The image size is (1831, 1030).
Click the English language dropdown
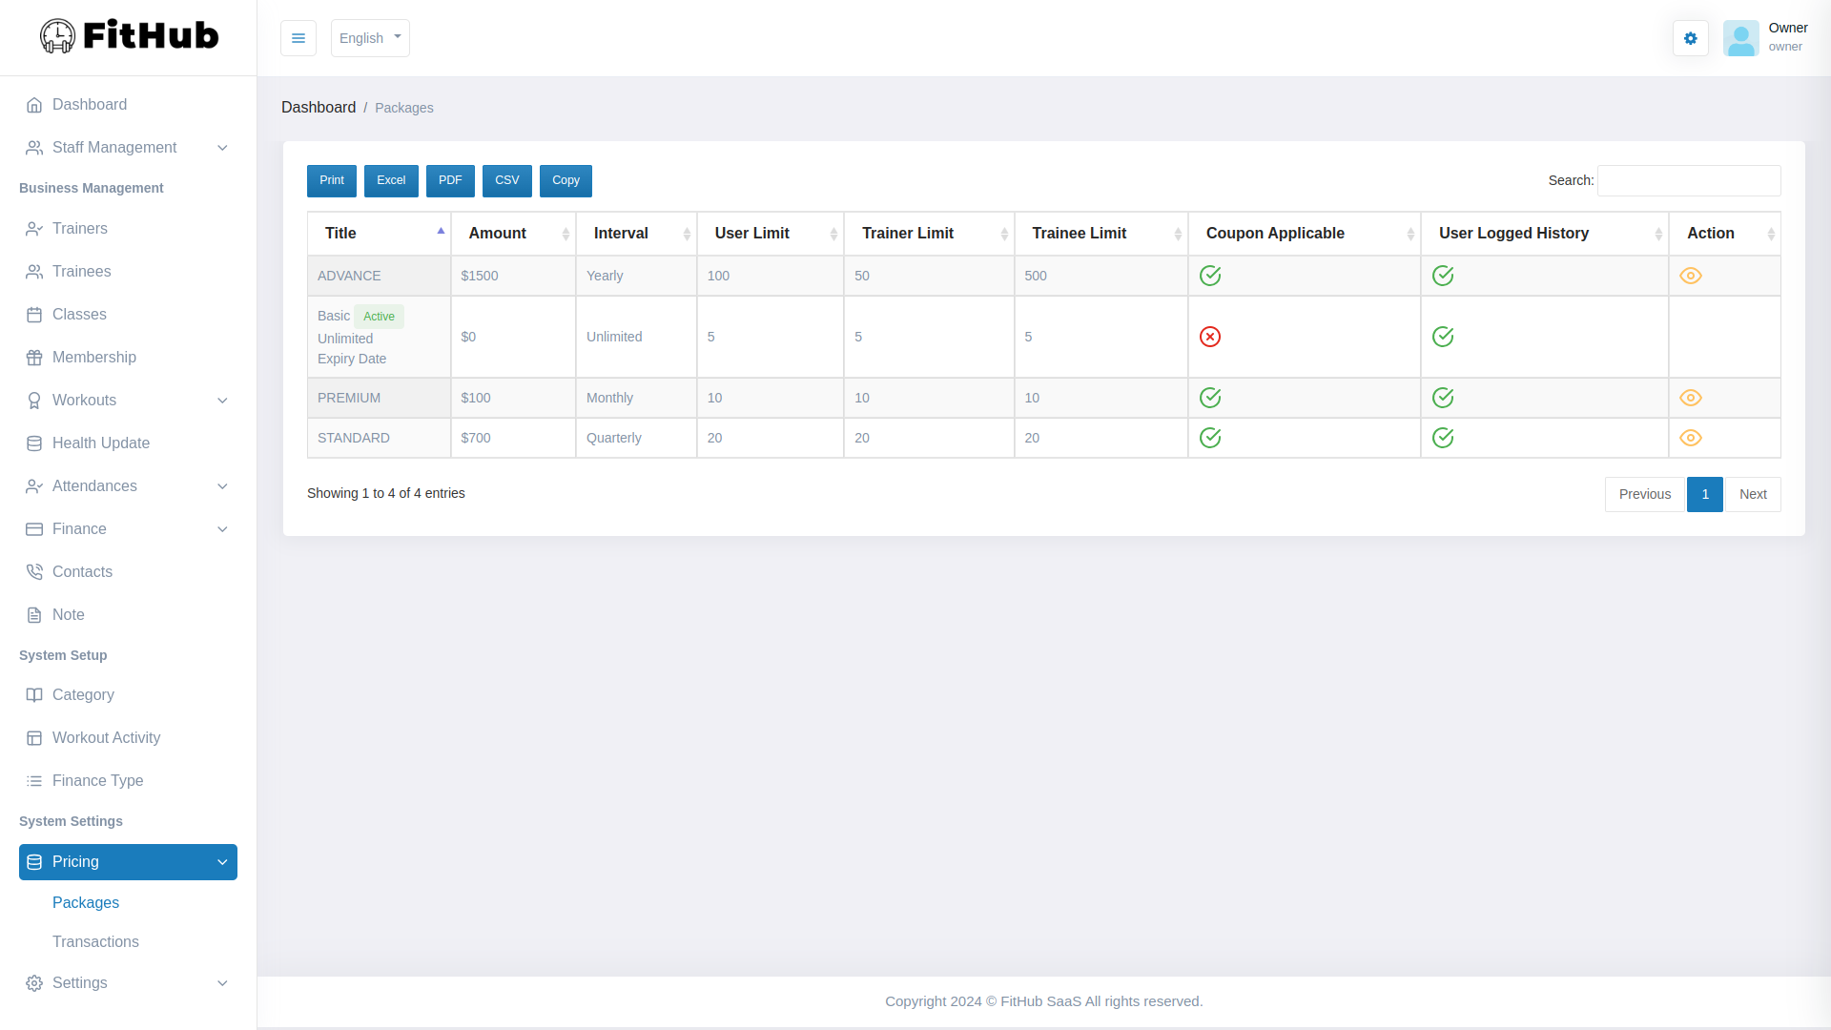click(x=370, y=38)
